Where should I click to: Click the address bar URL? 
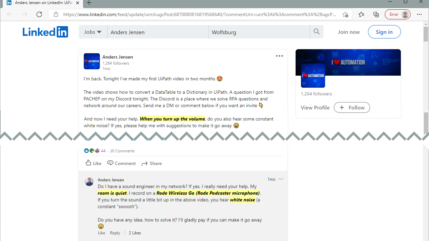199,14
